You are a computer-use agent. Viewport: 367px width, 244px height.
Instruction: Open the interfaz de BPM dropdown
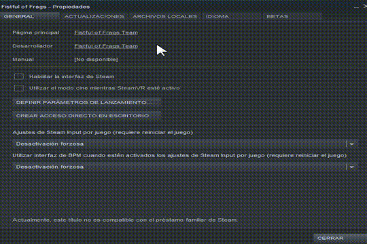pos(185,167)
